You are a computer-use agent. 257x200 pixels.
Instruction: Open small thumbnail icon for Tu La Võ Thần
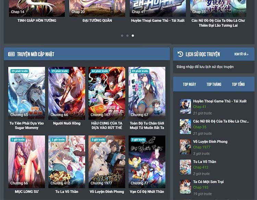[185, 167]
